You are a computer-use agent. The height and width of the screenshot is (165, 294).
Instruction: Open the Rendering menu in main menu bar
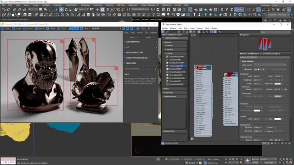85,5
